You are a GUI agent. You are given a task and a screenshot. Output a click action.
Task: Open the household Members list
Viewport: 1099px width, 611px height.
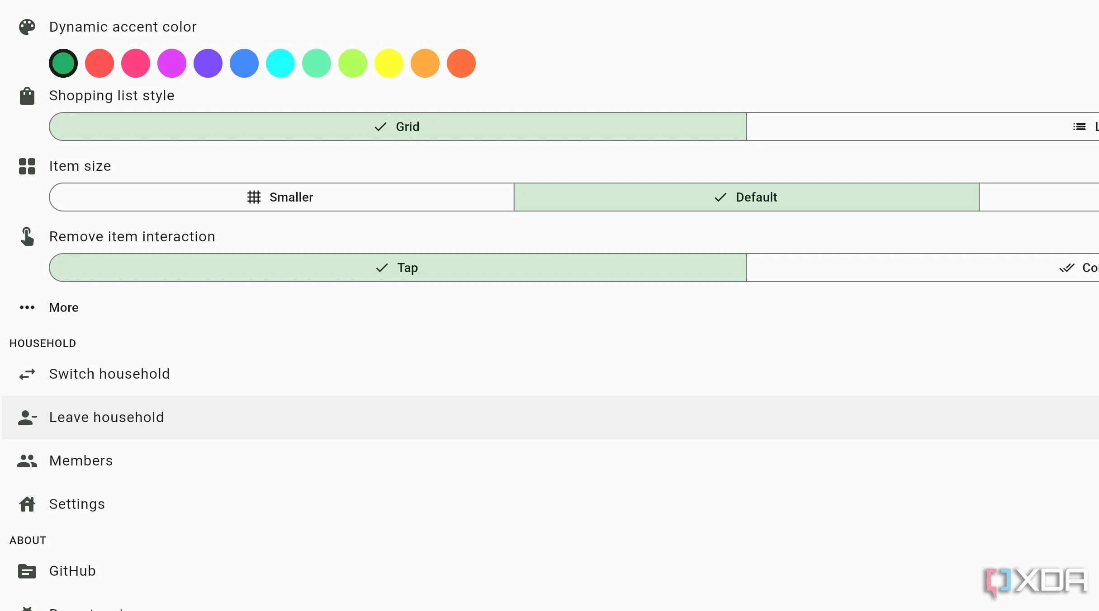[81, 461]
